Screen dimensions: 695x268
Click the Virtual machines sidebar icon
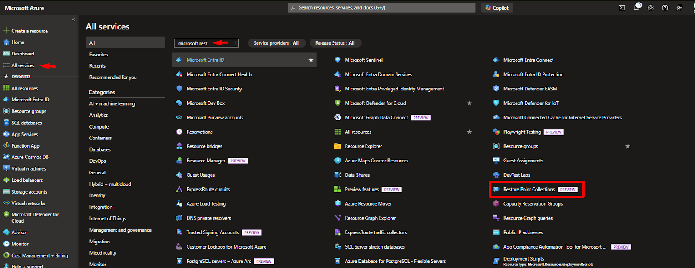[6, 168]
